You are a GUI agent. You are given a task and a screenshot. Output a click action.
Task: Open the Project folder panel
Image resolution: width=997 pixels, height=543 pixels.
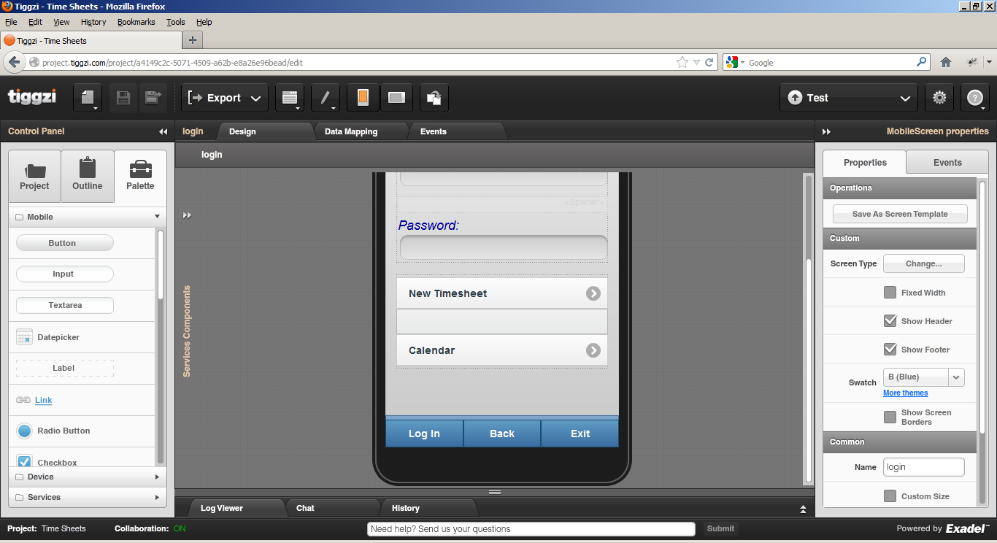pos(34,176)
